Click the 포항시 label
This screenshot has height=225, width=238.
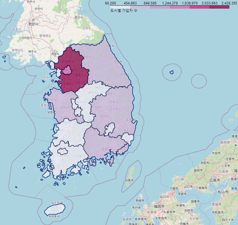131,120
